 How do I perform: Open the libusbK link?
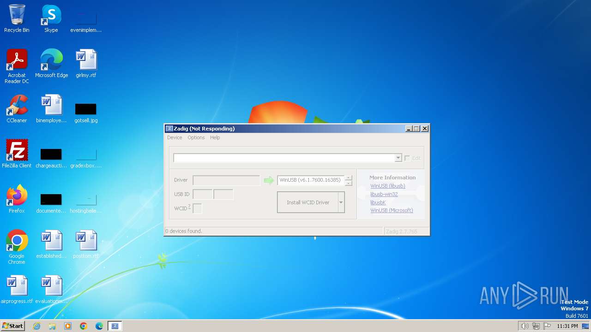coord(378,202)
